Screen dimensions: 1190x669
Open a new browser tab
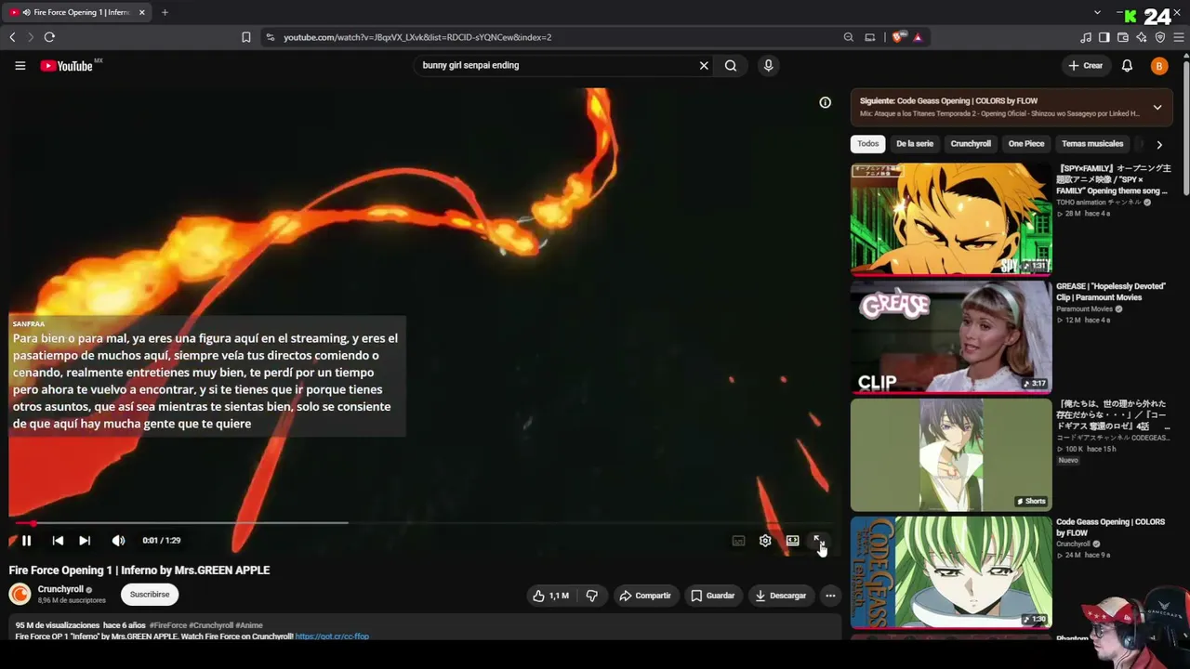[165, 12]
